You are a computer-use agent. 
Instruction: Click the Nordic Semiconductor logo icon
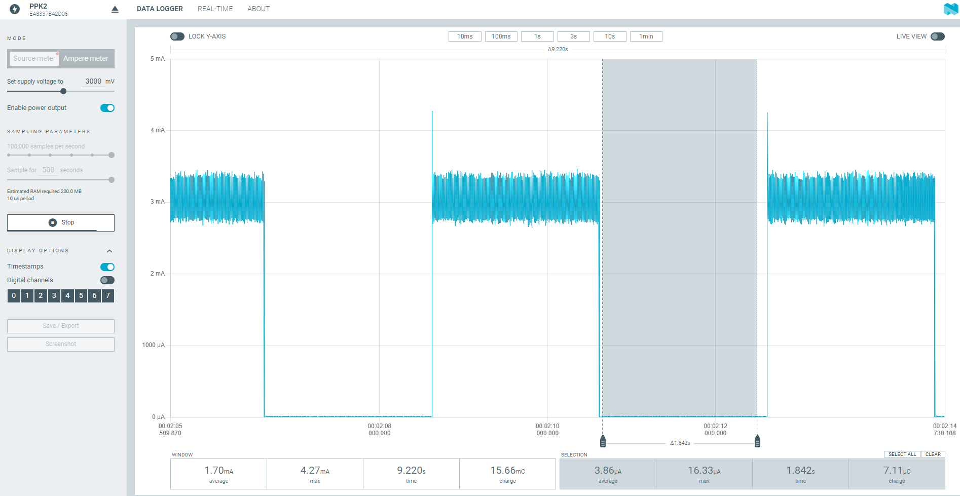point(950,9)
